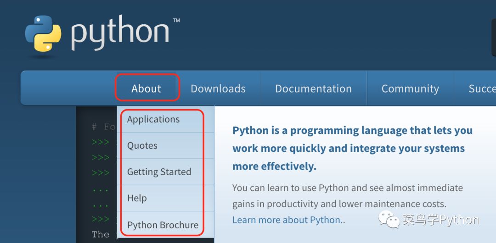Select the Community navigation item
The height and width of the screenshot is (243, 496).
tap(410, 88)
